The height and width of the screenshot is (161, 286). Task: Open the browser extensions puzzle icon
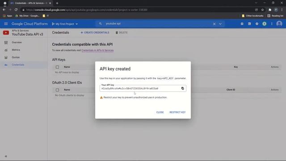pyautogui.click(x=270, y=10)
